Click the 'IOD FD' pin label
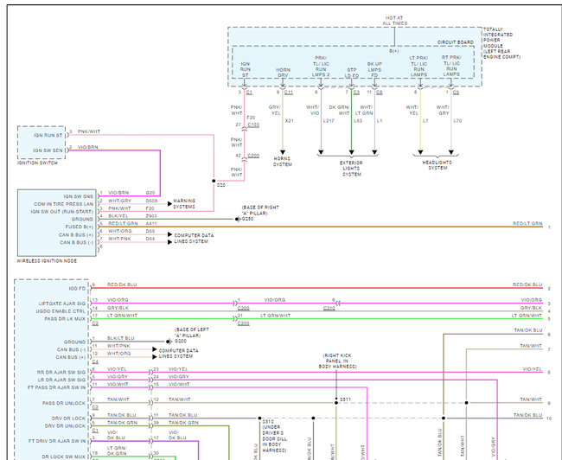This screenshot has height=460, width=562. point(77,289)
